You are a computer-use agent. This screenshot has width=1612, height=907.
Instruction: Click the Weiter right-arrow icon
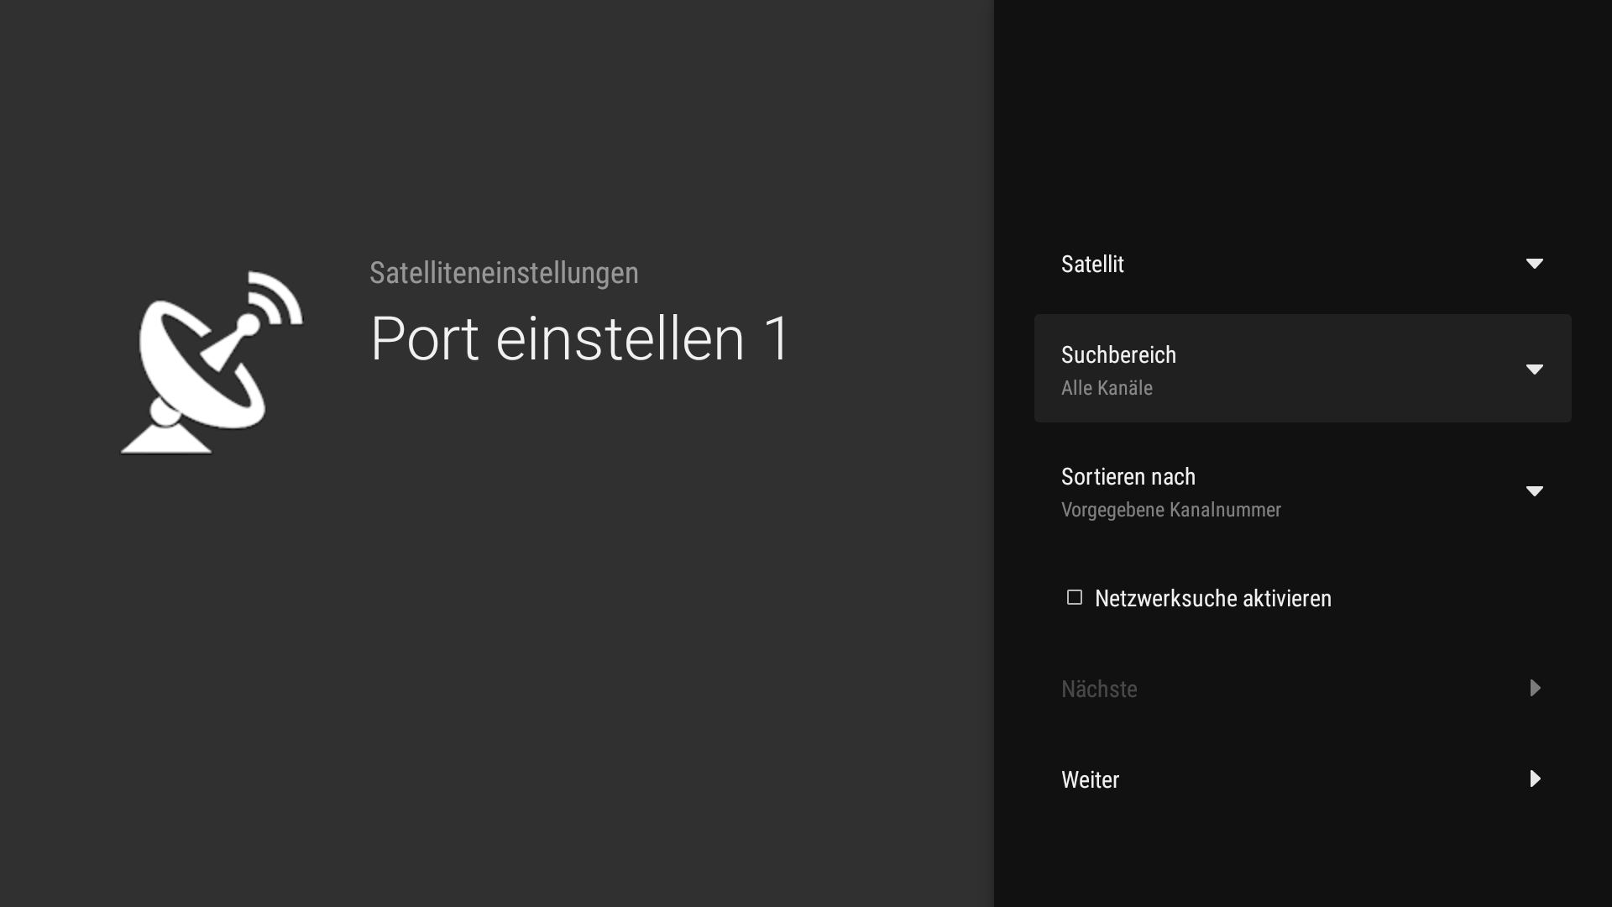pyautogui.click(x=1535, y=779)
